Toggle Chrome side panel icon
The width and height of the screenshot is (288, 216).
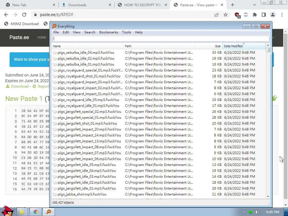[x=264, y=15]
